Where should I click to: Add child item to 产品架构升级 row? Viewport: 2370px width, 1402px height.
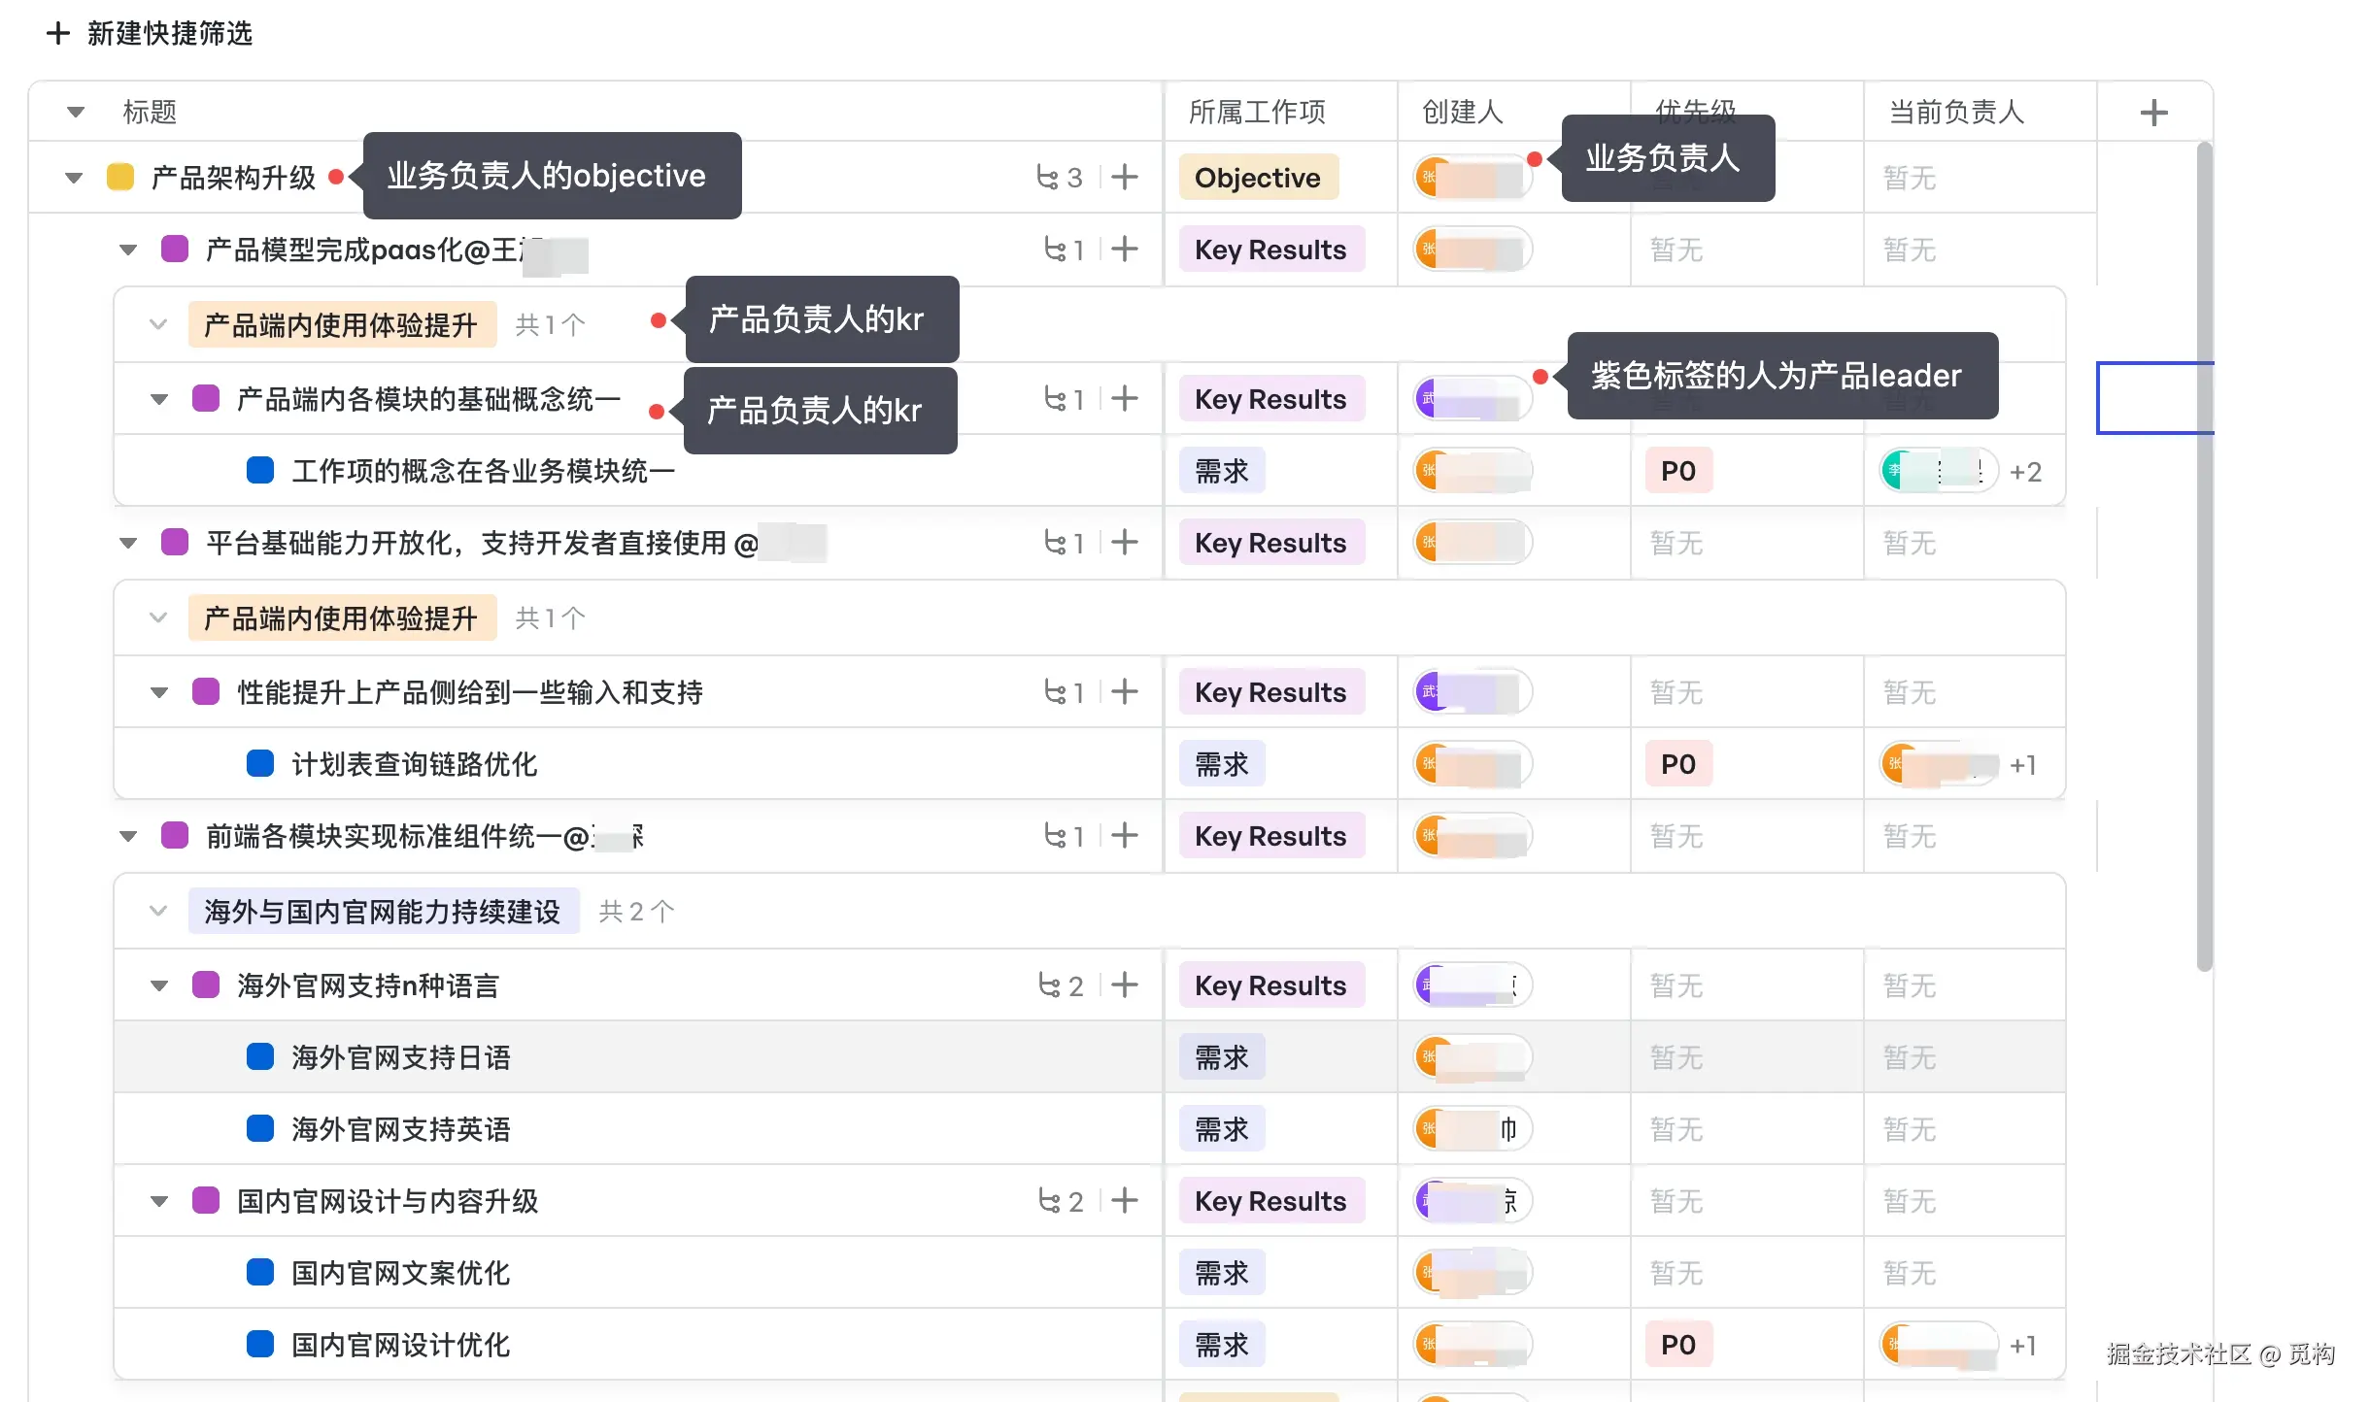point(1125,177)
